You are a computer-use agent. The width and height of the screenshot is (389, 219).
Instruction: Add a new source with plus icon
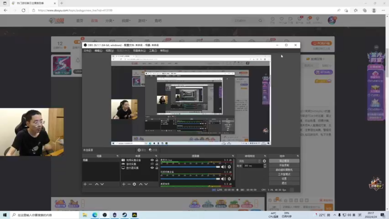click(124, 184)
